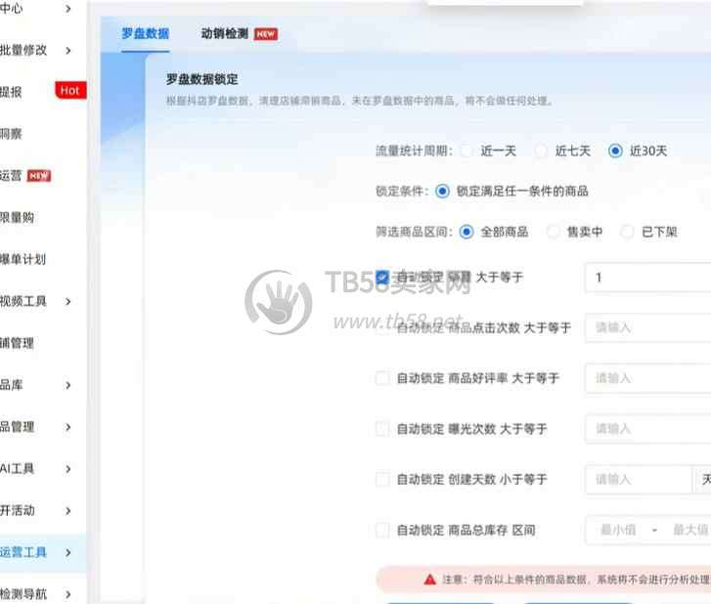Image resolution: width=711 pixels, height=604 pixels.
Task: Expand the 品管理 sidebar chevron
Action: [x=68, y=427]
